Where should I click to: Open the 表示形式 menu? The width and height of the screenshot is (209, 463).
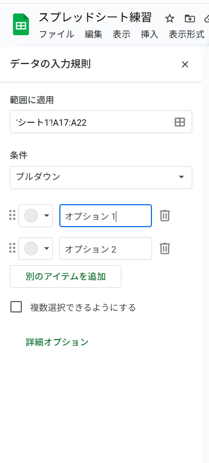(187, 34)
